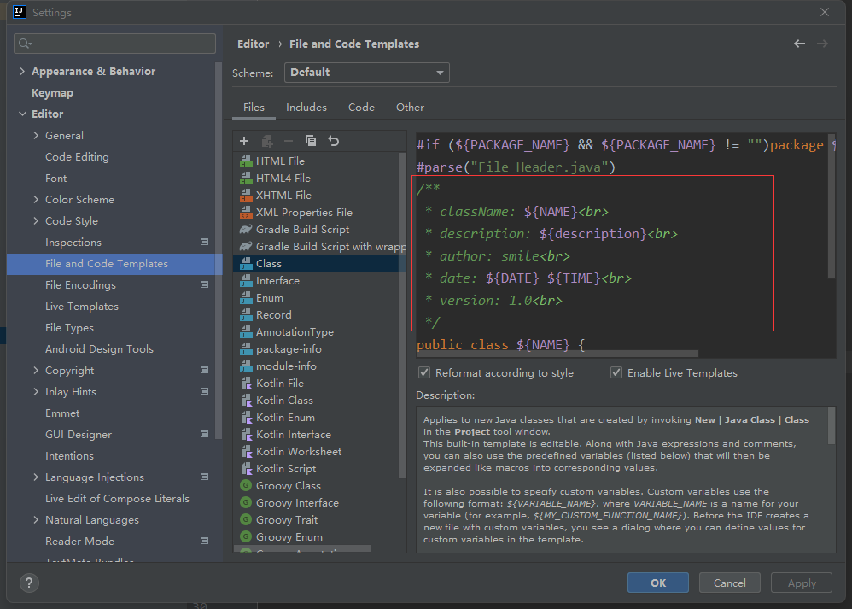
Task: Click the code editor horizontal scrollbar
Action: pos(557,354)
